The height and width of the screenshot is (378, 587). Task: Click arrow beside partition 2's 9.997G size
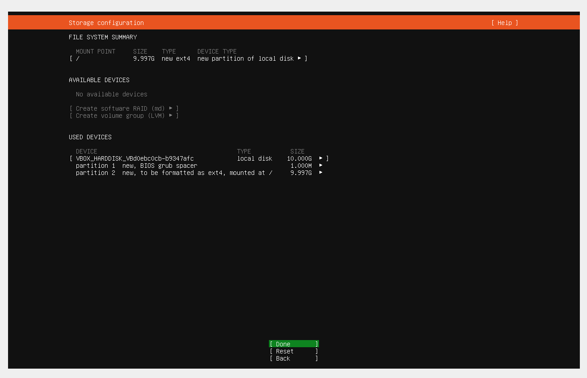[x=321, y=173]
